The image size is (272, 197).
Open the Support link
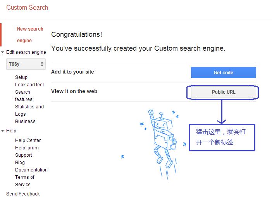(x=23, y=155)
